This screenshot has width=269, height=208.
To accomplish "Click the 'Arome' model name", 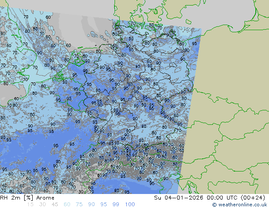I will (45, 198).
